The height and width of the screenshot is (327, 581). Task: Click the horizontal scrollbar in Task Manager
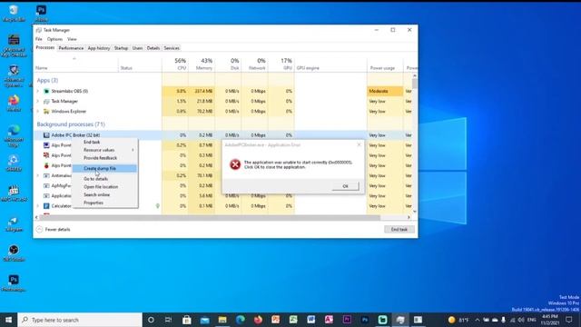pyautogui.click(x=210, y=217)
